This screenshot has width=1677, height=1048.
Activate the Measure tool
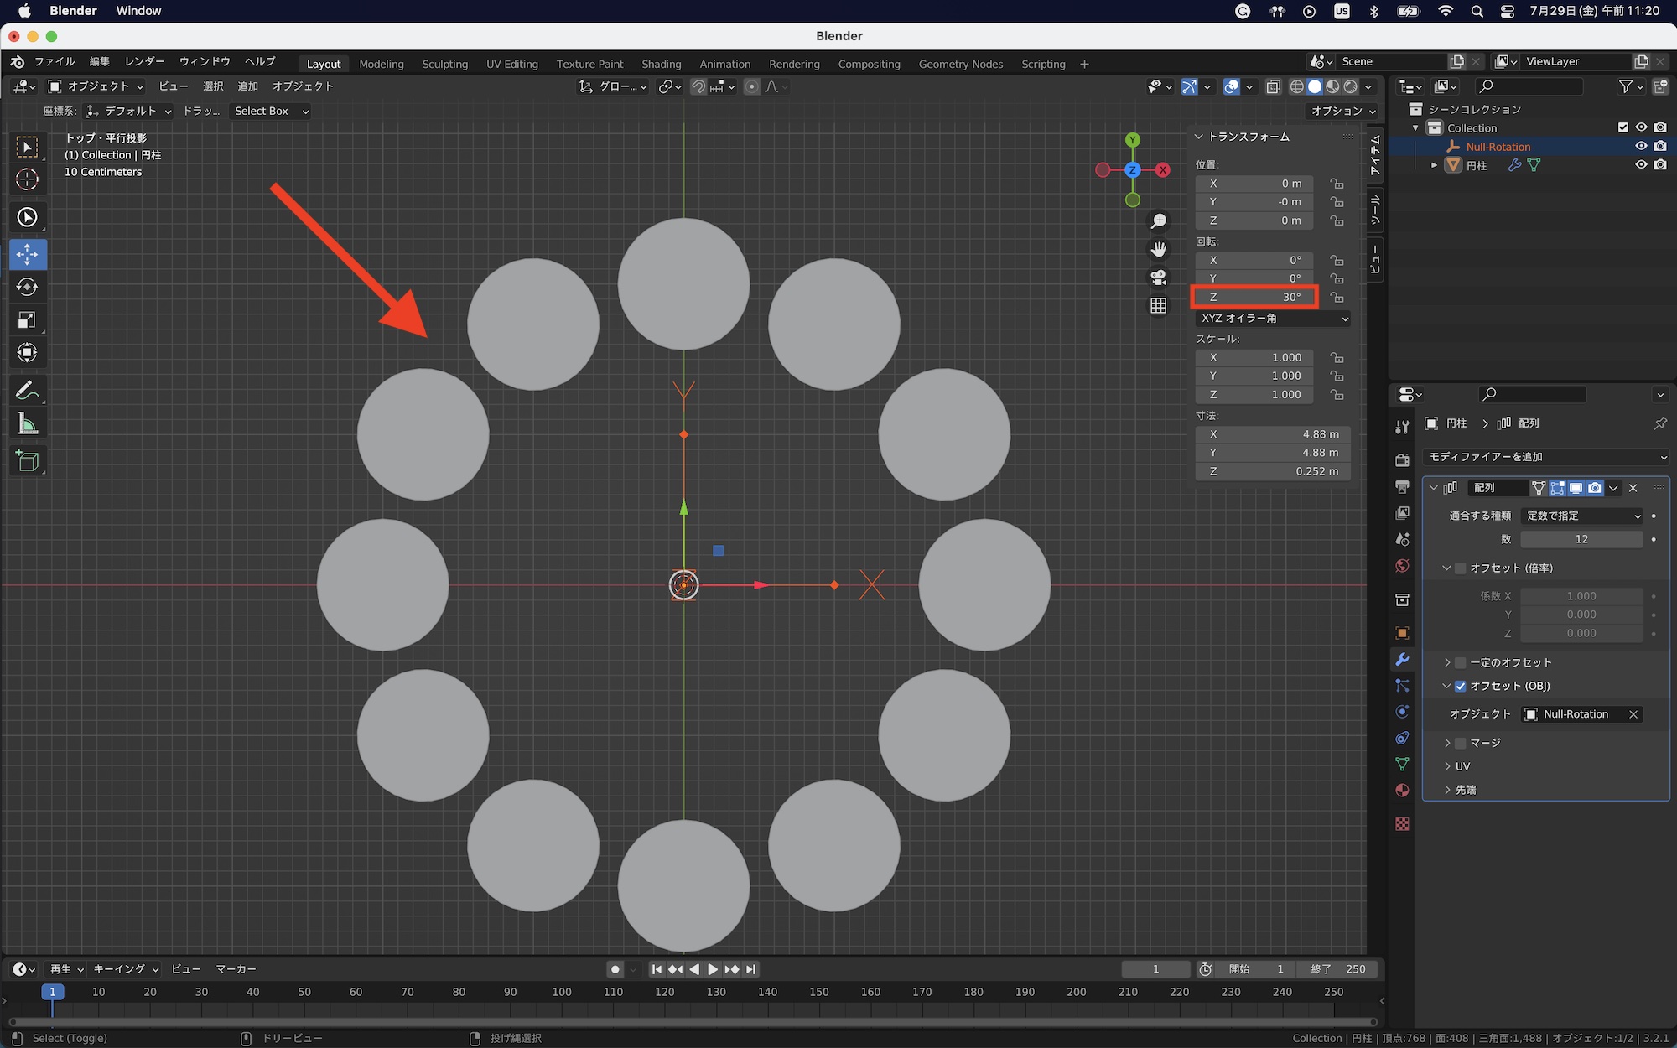coord(27,424)
